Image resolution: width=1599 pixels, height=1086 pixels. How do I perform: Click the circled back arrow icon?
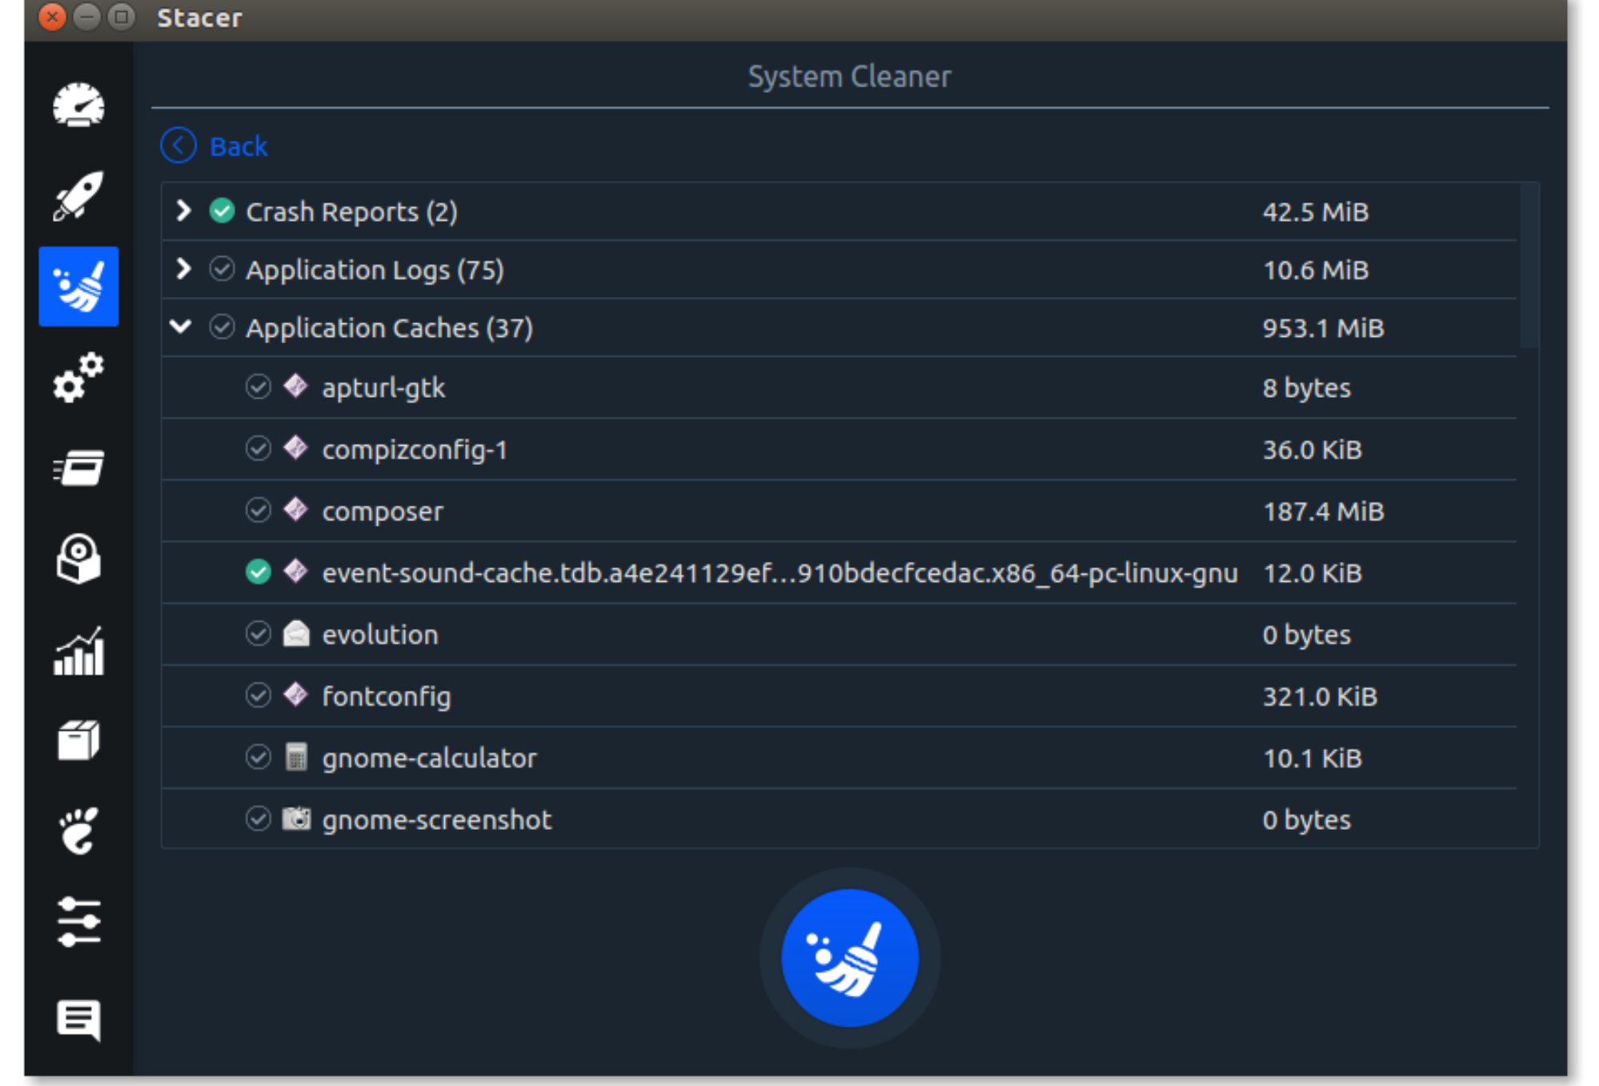178,146
